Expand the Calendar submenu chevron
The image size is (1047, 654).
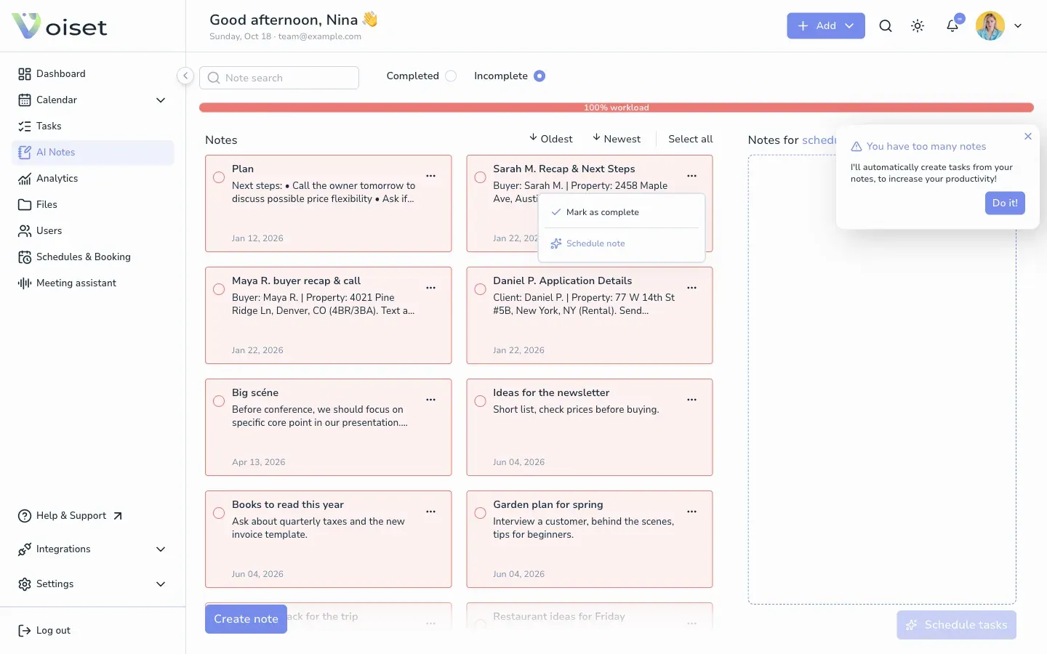(x=161, y=100)
